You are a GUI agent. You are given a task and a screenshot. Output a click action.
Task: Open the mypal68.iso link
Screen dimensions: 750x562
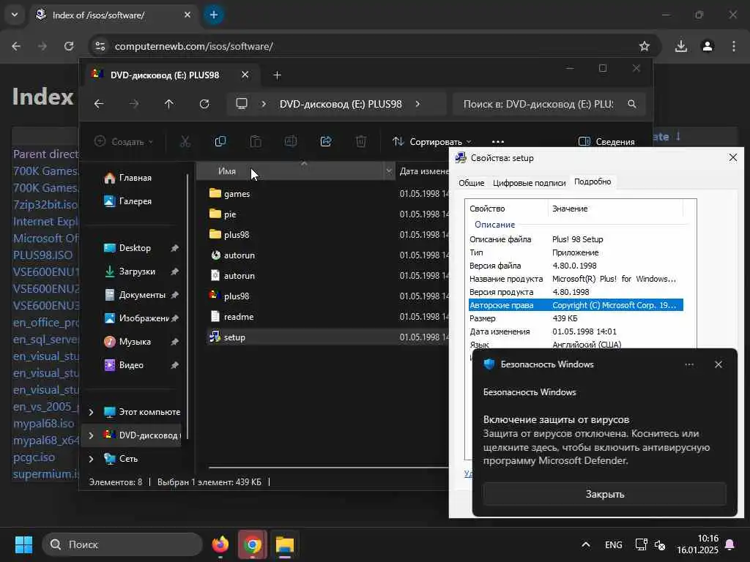pos(43,424)
